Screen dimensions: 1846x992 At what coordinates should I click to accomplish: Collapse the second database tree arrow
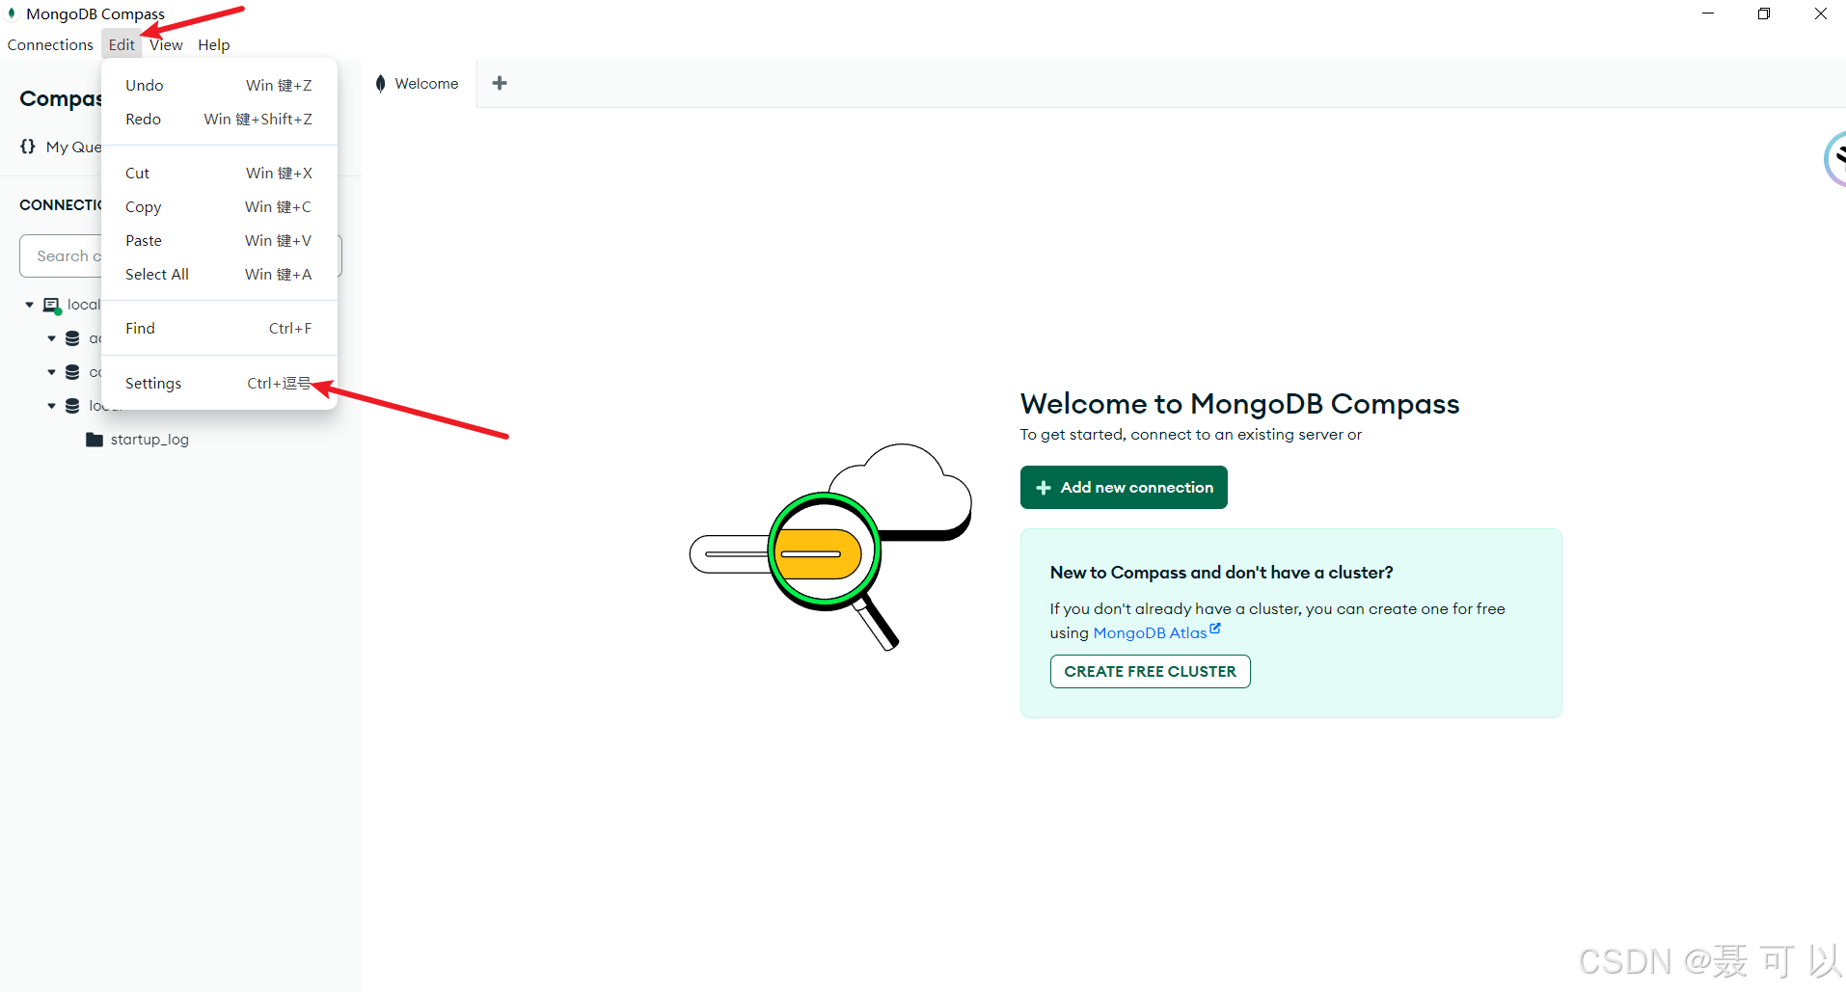(x=51, y=372)
